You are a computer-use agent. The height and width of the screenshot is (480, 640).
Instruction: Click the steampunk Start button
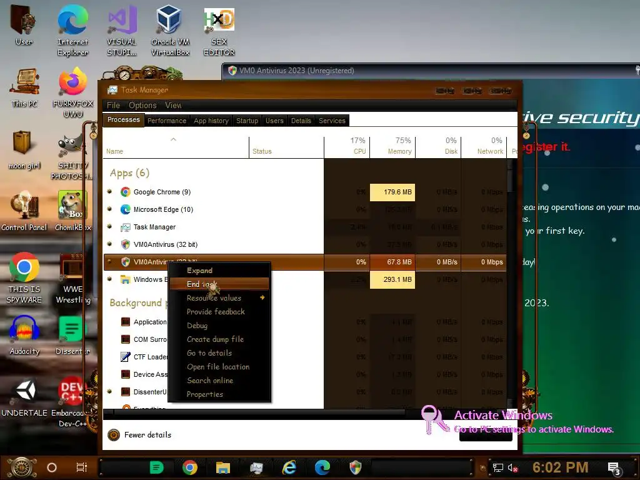tap(22, 467)
